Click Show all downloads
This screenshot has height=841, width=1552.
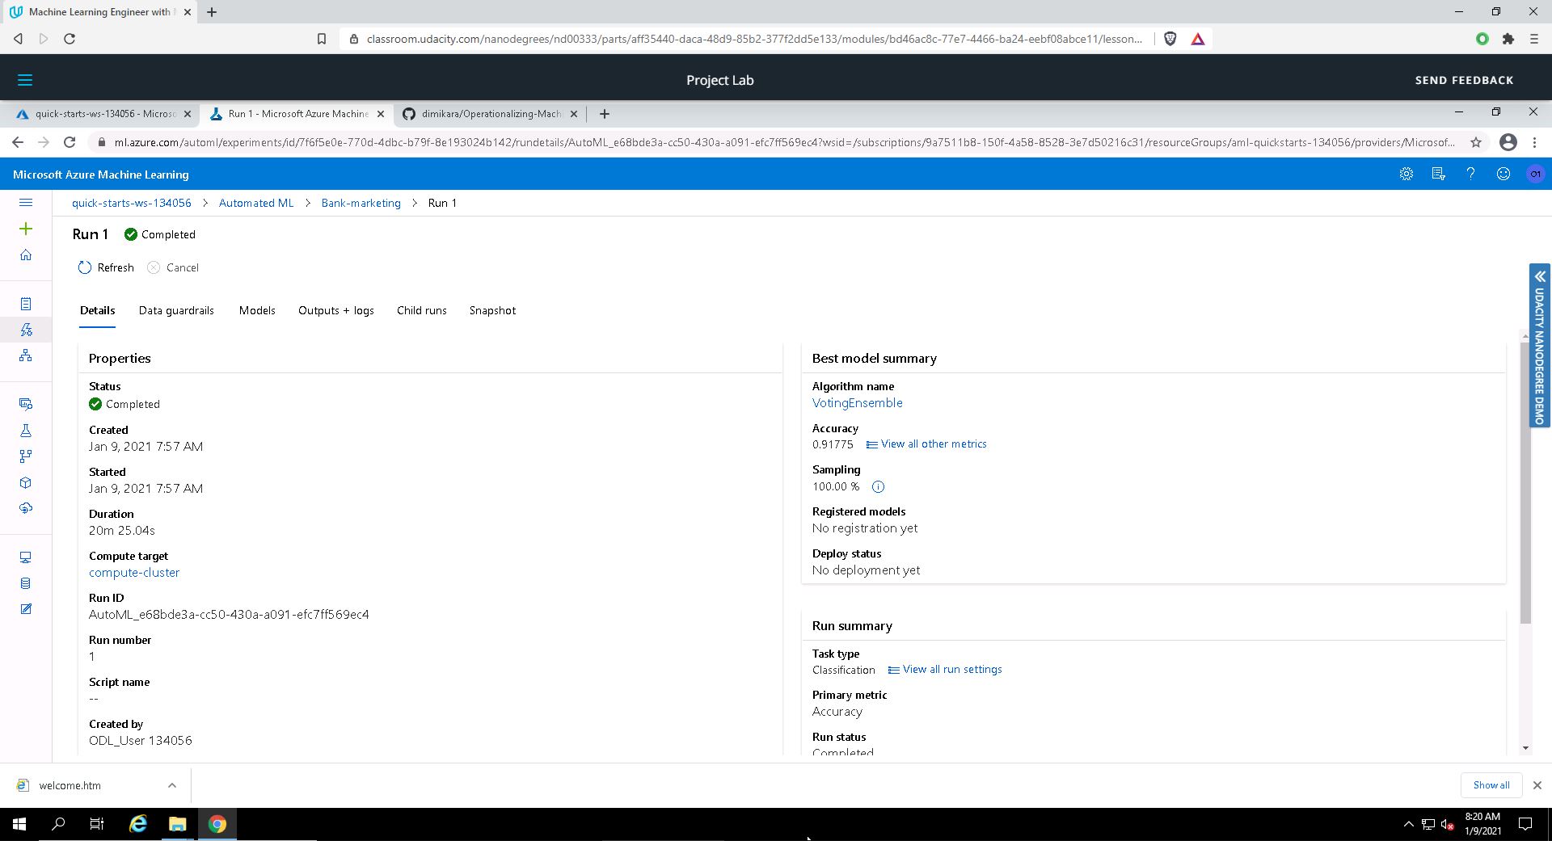pyautogui.click(x=1491, y=785)
